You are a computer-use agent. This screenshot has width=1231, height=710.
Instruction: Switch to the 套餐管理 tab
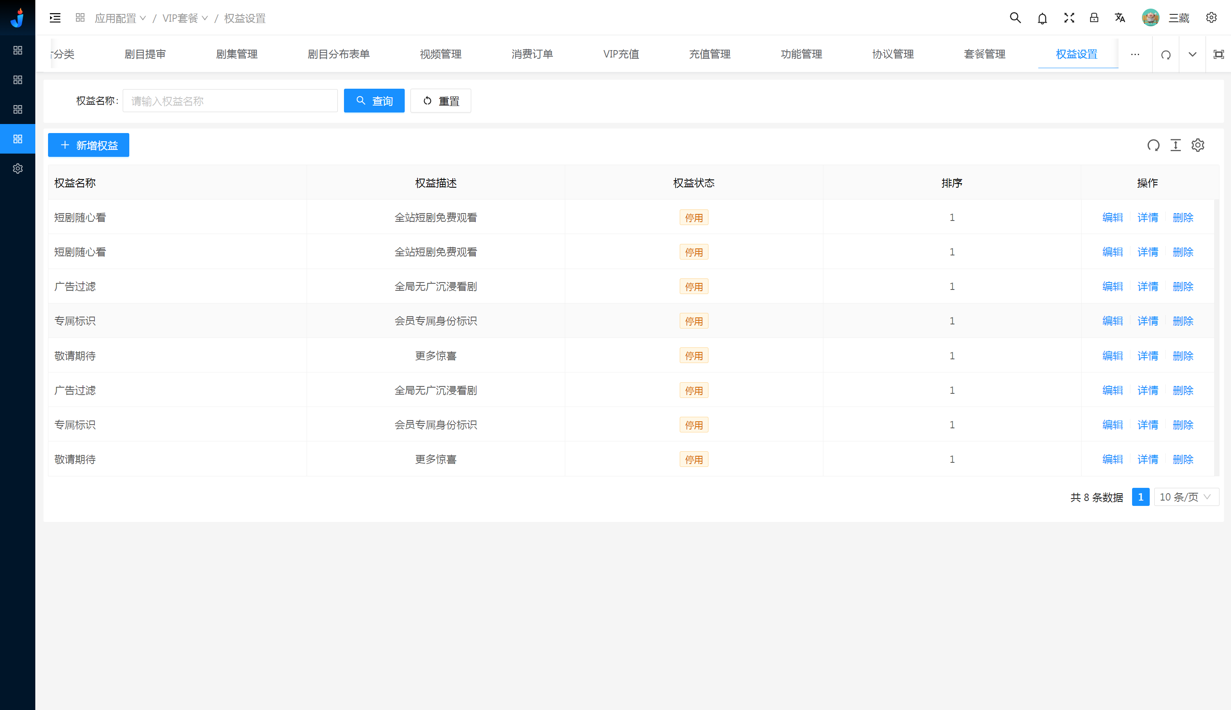984,54
